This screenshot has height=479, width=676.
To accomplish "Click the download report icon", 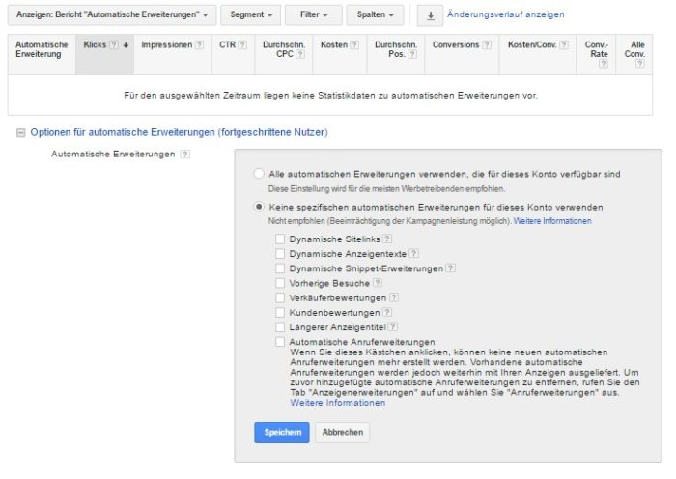I will (x=430, y=15).
